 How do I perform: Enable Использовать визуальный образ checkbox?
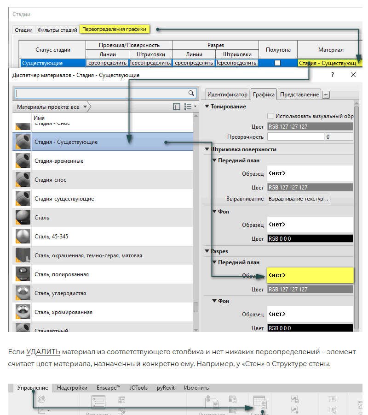(x=270, y=116)
